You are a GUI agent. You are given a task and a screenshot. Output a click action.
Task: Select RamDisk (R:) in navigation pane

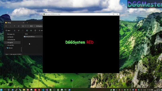coord(11,40)
